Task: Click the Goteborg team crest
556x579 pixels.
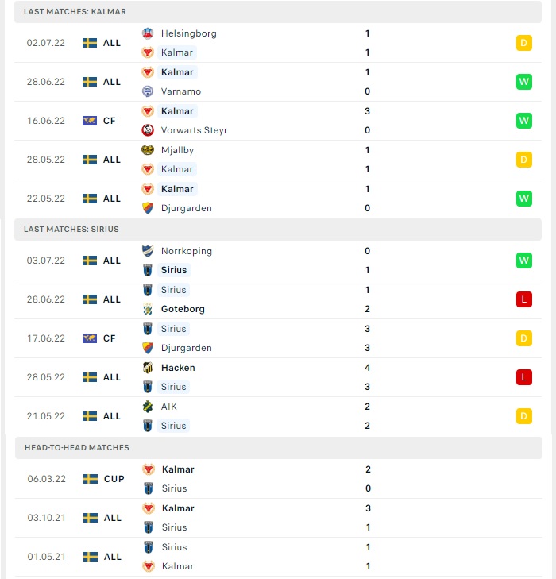Action: pyautogui.click(x=148, y=309)
